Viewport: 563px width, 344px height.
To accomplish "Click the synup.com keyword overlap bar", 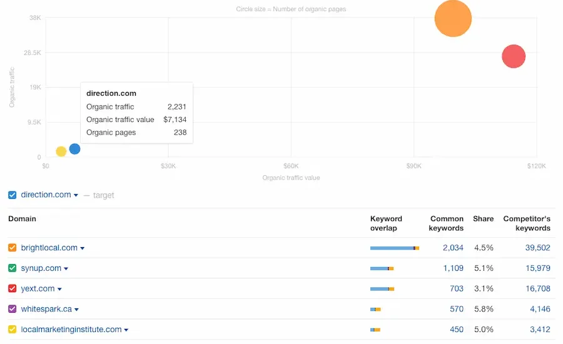I will coord(382,268).
